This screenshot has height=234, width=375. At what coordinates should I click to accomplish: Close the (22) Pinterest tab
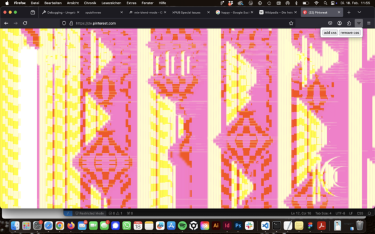(339, 12)
